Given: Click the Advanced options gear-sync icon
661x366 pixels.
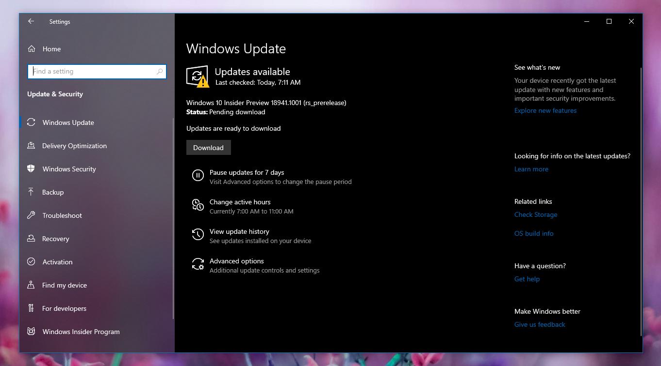Looking at the screenshot, I should point(198,264).
